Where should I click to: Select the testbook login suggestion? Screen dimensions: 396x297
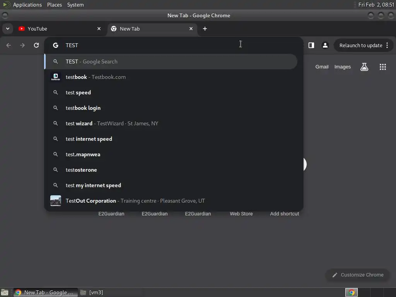(171, 108)
